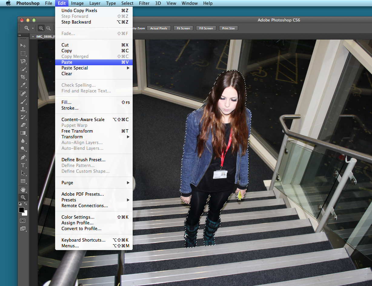The height and width of the screenshot is (286, 372).
Task: Choose Clear in the Edit menu
Action: (94, 74)
